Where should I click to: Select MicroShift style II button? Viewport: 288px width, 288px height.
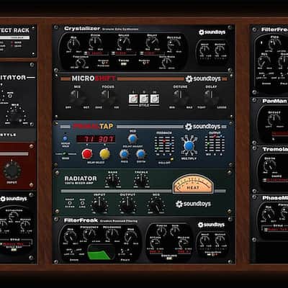click(x=144, y=99)
